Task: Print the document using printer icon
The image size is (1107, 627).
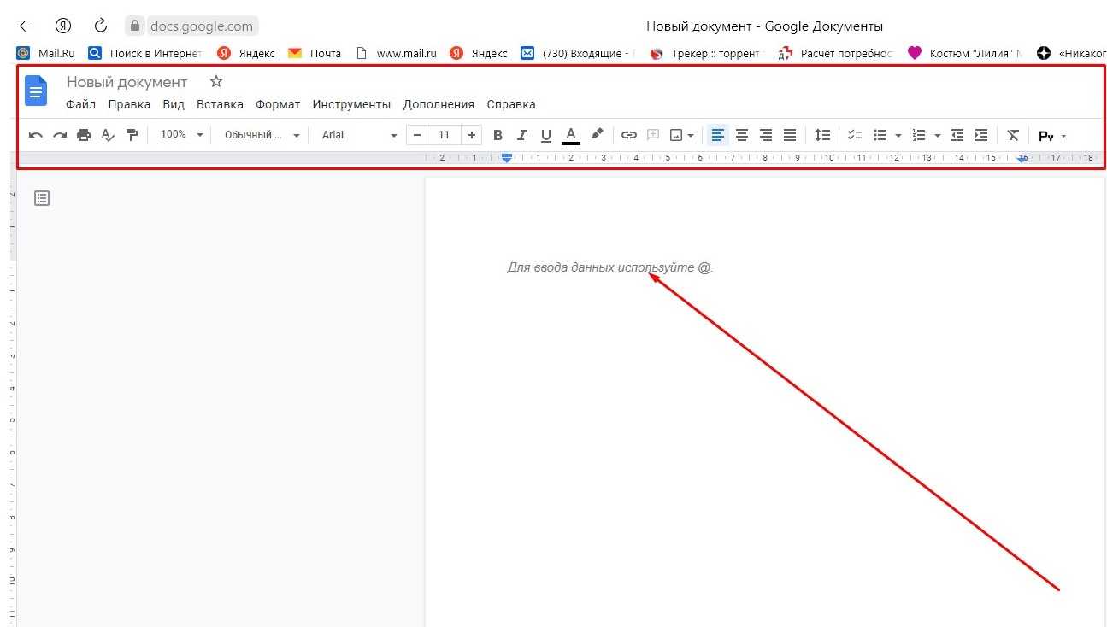Action: click(x=84, y=135)
